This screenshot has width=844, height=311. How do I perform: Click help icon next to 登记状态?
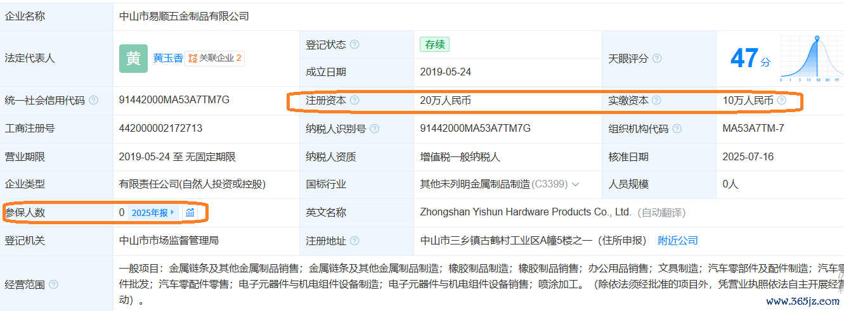tap(354, 45)
